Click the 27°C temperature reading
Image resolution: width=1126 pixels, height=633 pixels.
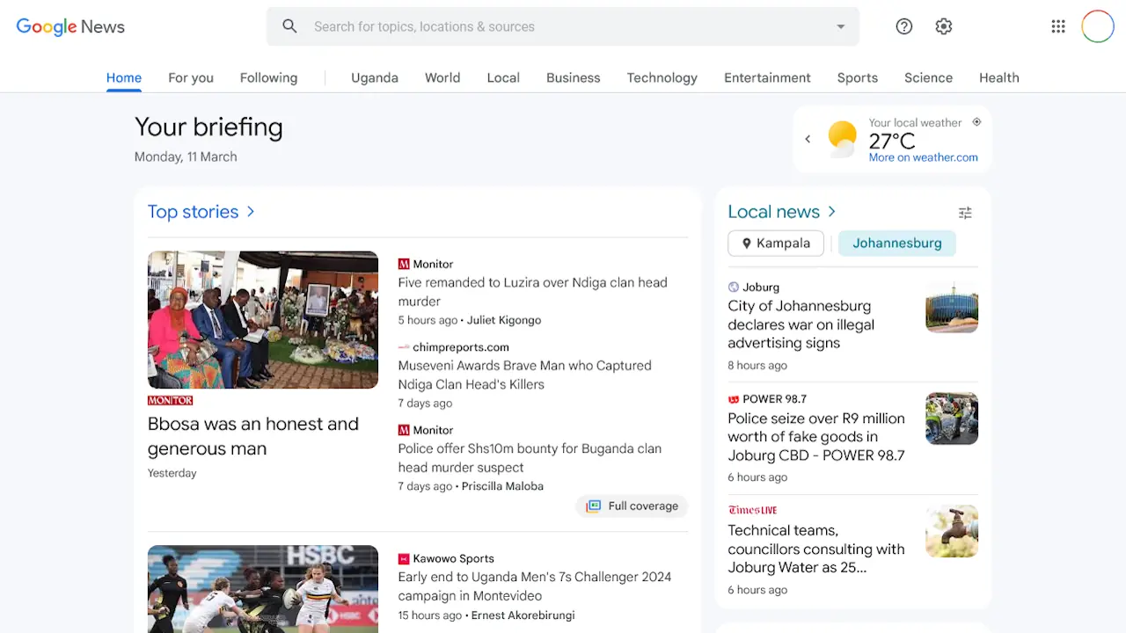click(892, 141)
